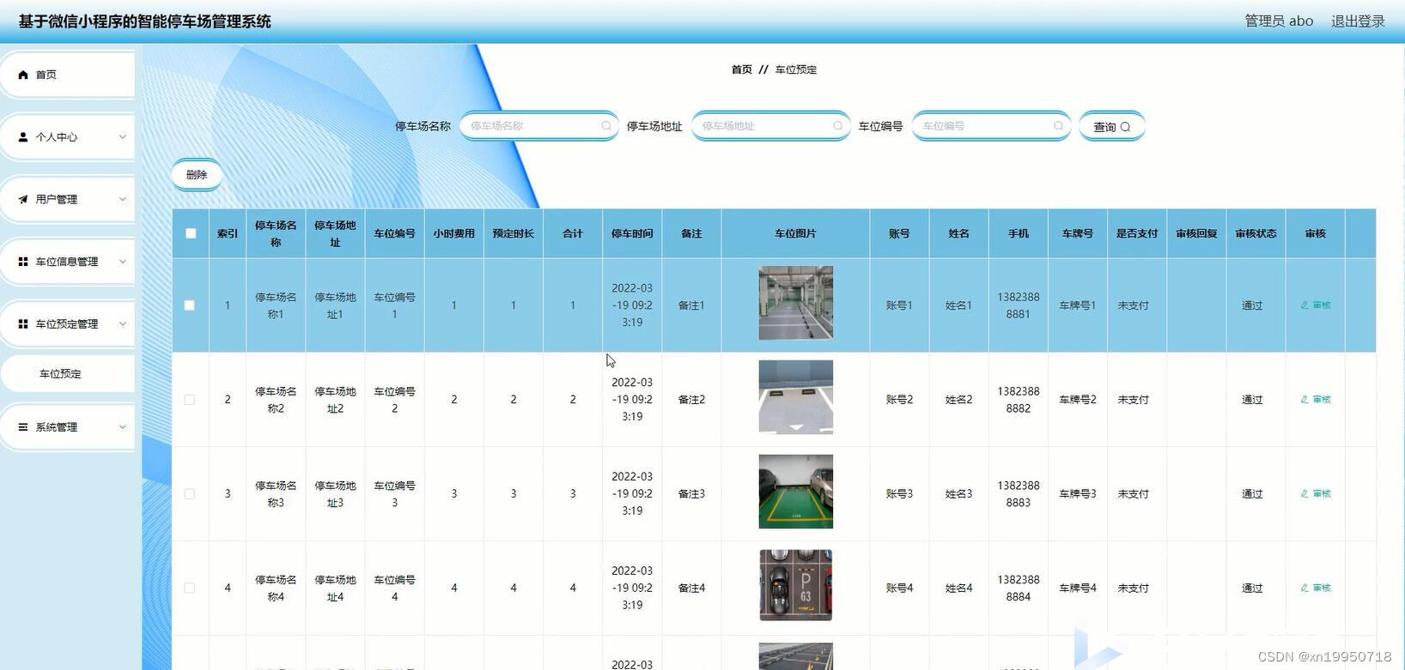Click the person icon beside 个人中心
The height and width of the screenshot is (670, 1405).
tap(23, 136)
